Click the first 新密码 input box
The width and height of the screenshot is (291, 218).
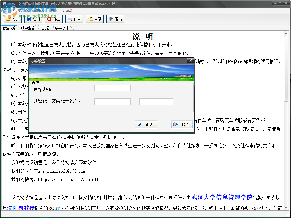tap(112, 102)
